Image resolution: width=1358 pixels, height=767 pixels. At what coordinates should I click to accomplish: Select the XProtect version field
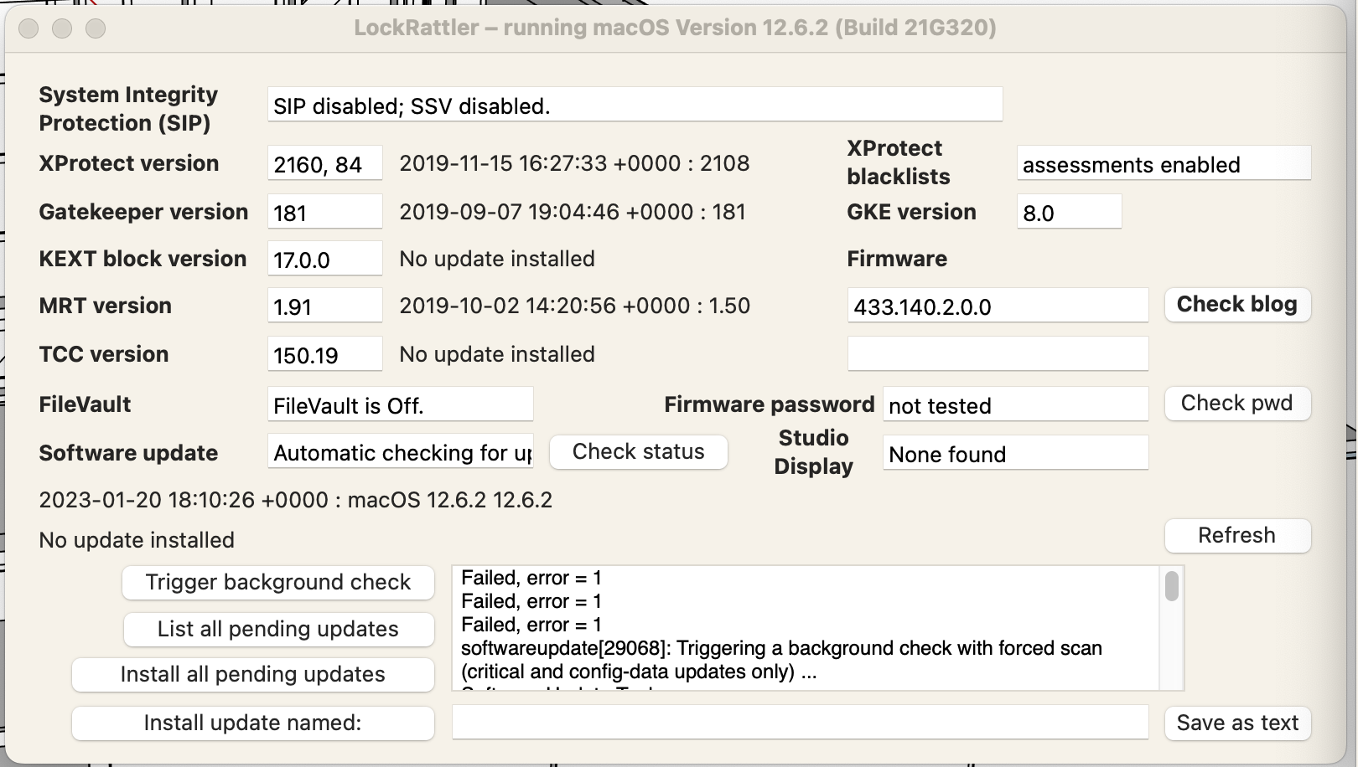pyautogui.click(x=324, y=164)
